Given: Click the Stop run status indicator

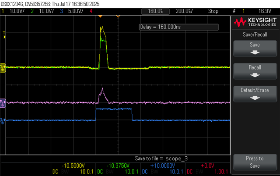Looking at the screenshot, I should pyautogui.click(x=213, y=11).
